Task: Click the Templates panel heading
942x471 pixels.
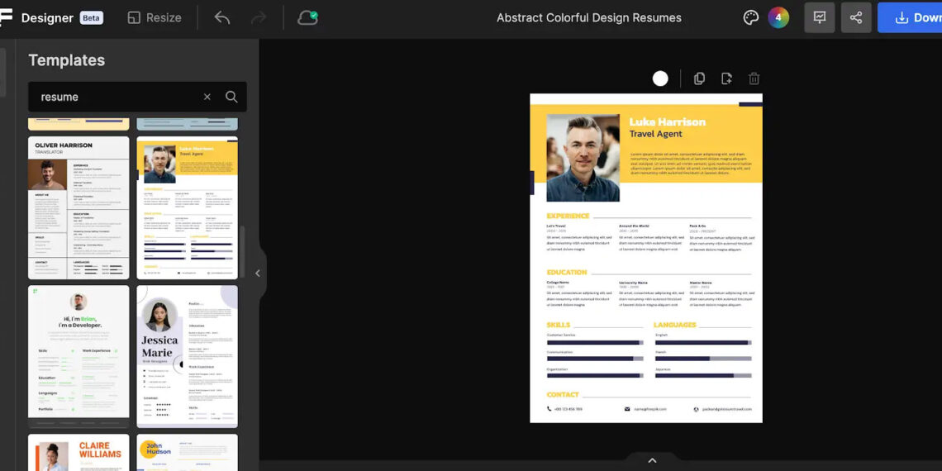Action: (67, 60)
